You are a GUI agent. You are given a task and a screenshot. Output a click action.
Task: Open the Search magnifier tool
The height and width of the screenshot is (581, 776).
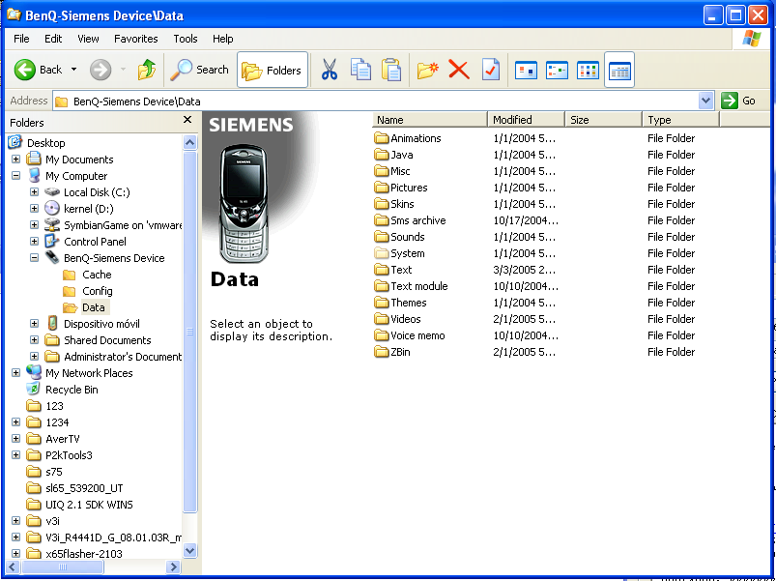(199, 70)
